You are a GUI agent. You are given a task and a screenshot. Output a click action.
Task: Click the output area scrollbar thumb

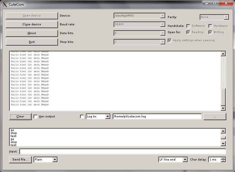click(x=223, y=97)
